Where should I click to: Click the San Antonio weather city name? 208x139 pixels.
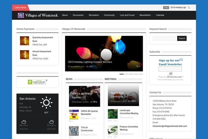tap(27, 99)
